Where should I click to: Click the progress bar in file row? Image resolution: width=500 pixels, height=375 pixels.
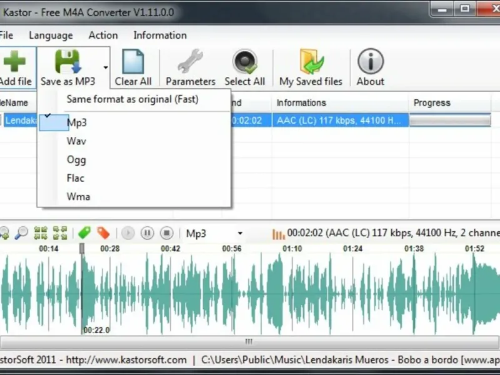click(x=450, y=121)
